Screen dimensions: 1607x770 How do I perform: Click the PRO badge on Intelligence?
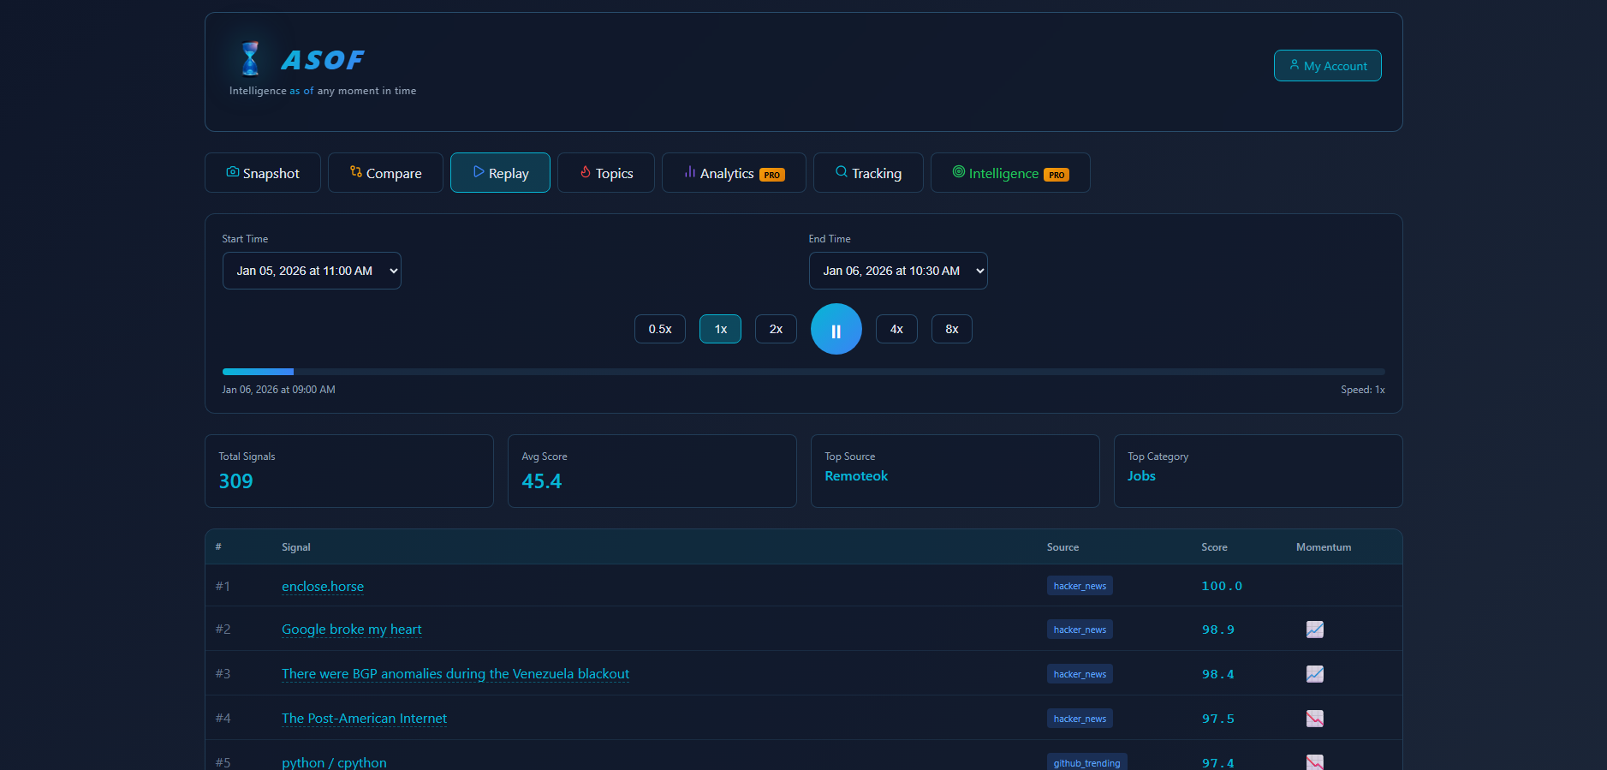[x=1056, y=175]
